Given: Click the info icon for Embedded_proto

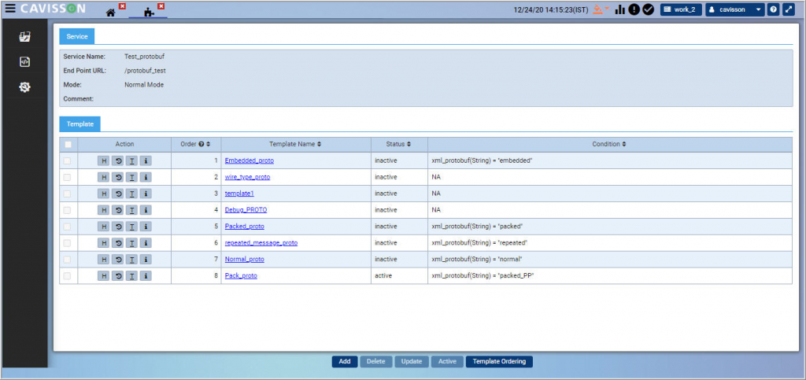Looking at the screenshot, I should pyautogui.click(x=146, y=160).
